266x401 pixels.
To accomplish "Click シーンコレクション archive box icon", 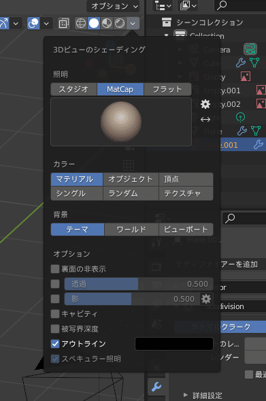I will (x=167, y=22).
